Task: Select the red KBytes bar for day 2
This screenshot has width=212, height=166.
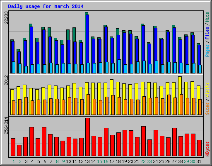Action: [x=19, y=150]
